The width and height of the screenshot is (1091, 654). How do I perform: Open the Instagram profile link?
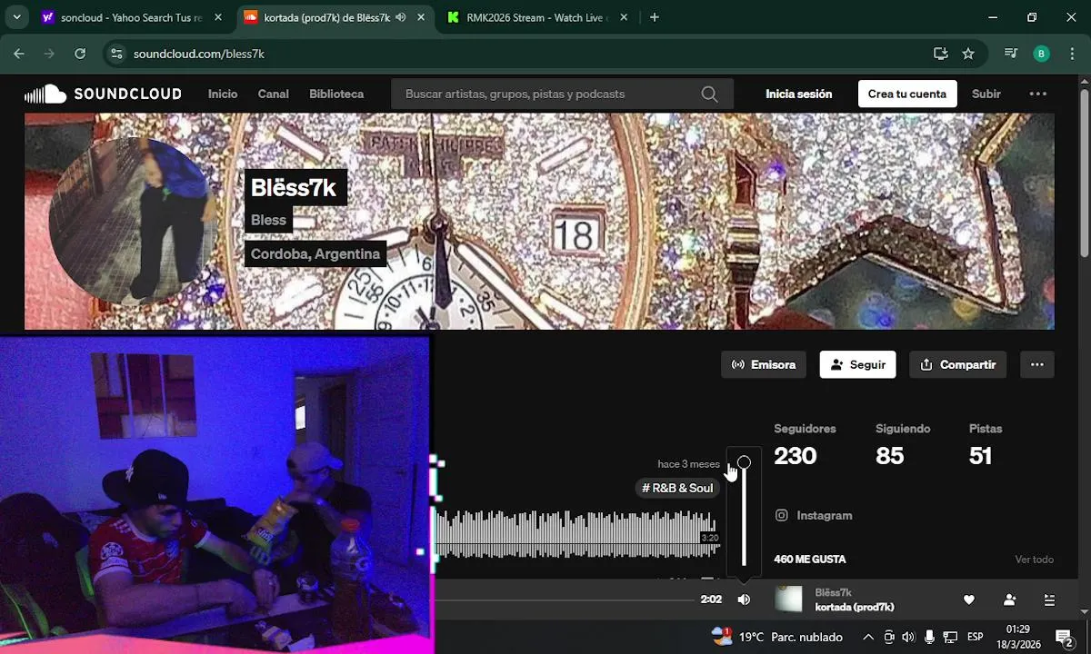point(825,515)
